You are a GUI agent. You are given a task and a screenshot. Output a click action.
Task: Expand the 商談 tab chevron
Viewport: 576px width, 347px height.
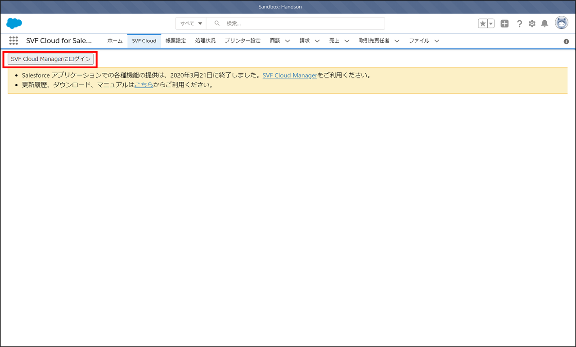(288, 41)
